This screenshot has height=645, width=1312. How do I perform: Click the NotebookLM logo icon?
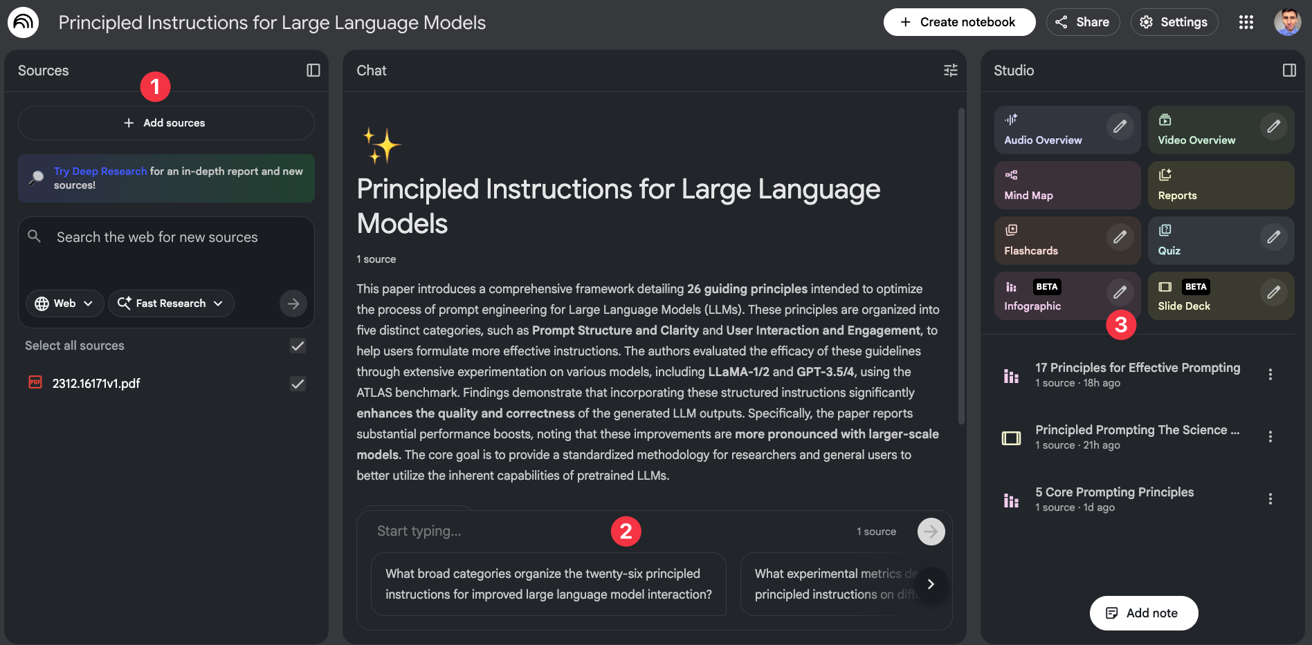click(x=23, y=22)
